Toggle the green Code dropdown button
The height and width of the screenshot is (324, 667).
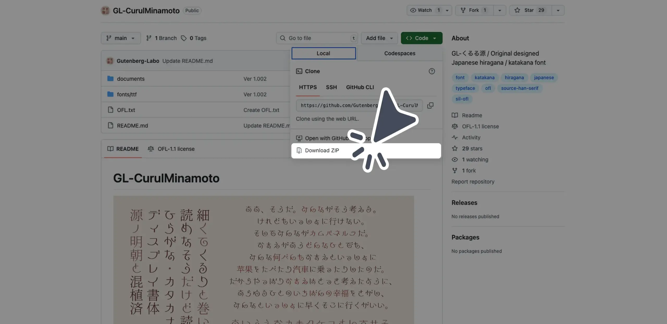(421, 38)
